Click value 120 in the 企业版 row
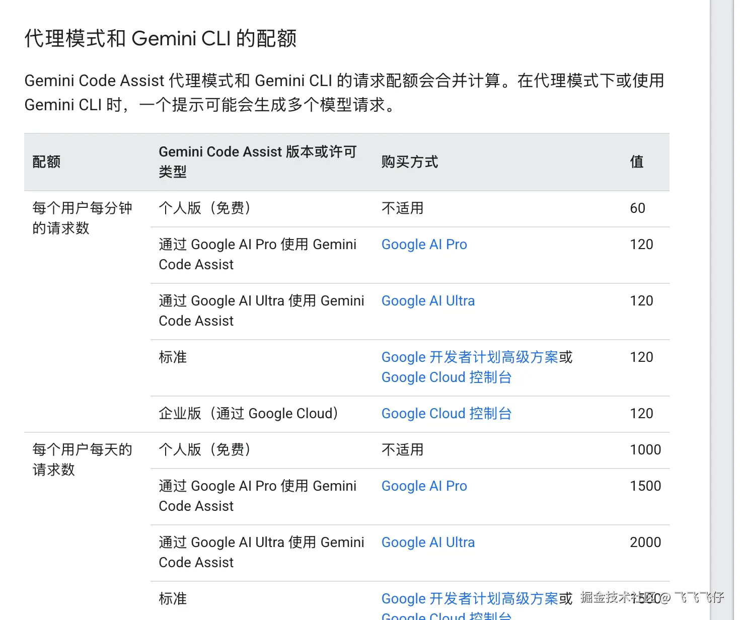This screenshot has width=740, height=620. [641, 414]
